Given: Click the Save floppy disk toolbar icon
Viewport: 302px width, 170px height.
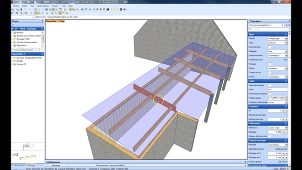Looking at the screenshot, I should pos(21,9).
